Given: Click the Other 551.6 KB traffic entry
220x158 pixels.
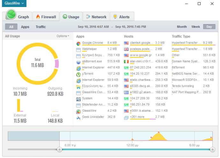Looking at the screenshot, I should pyautogui.click(x=194, y=55).
